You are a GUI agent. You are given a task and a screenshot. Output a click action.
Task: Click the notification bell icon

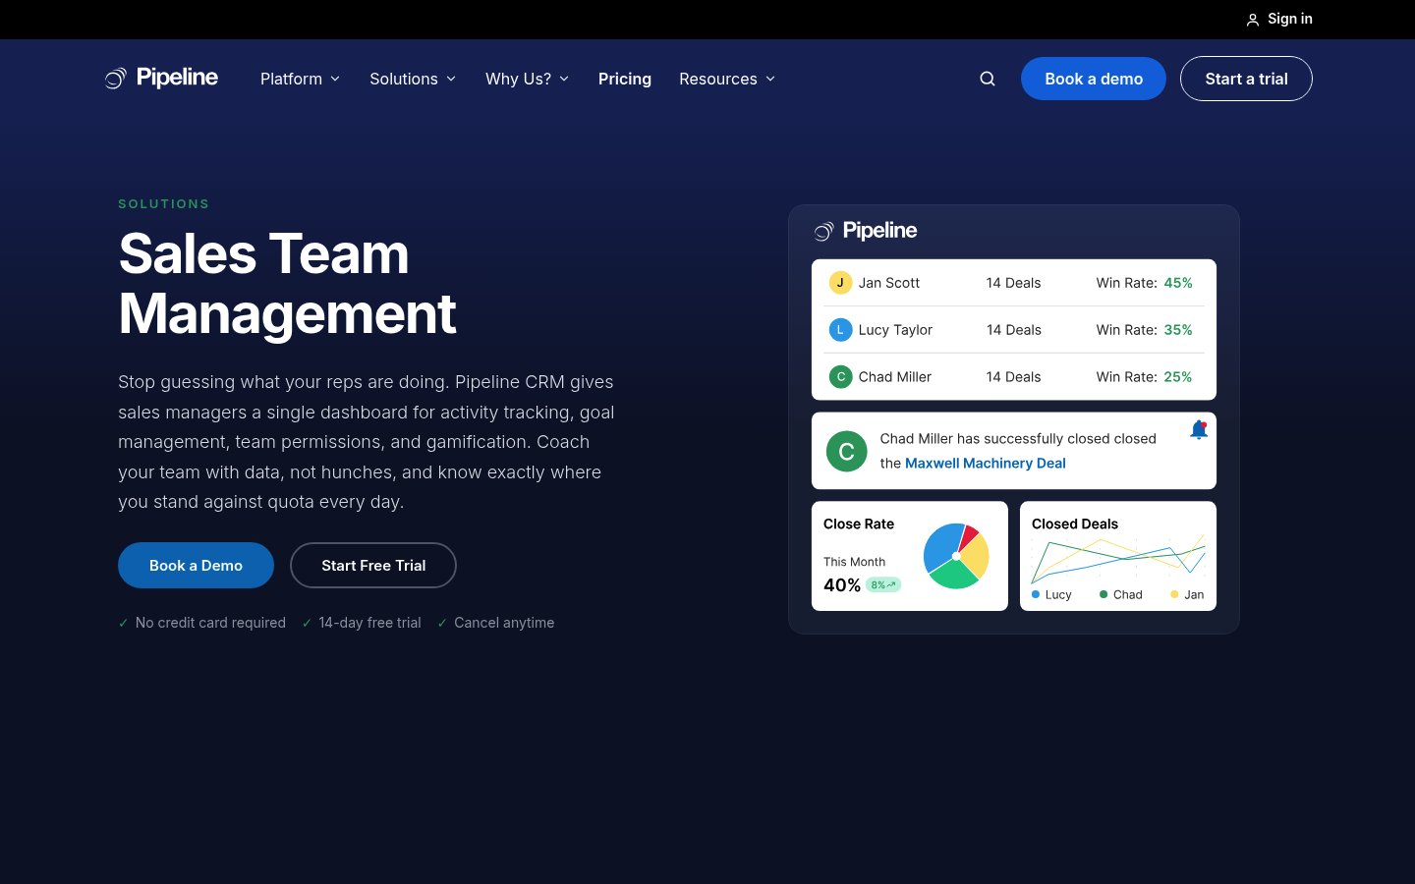[x=1199, y=430]
